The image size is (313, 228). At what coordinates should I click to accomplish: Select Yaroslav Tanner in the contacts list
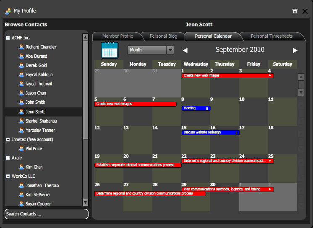[x=40, y=130]
